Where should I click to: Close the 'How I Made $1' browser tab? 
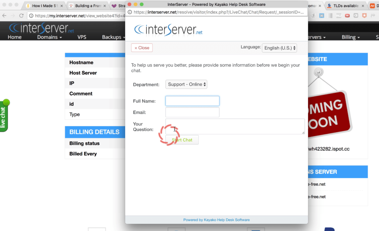coord(62,6)
